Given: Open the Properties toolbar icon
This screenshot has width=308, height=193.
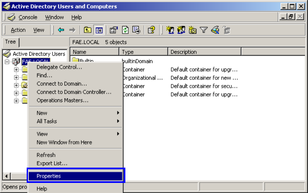Looking at the screenshot, I should (x=114, y=30).
